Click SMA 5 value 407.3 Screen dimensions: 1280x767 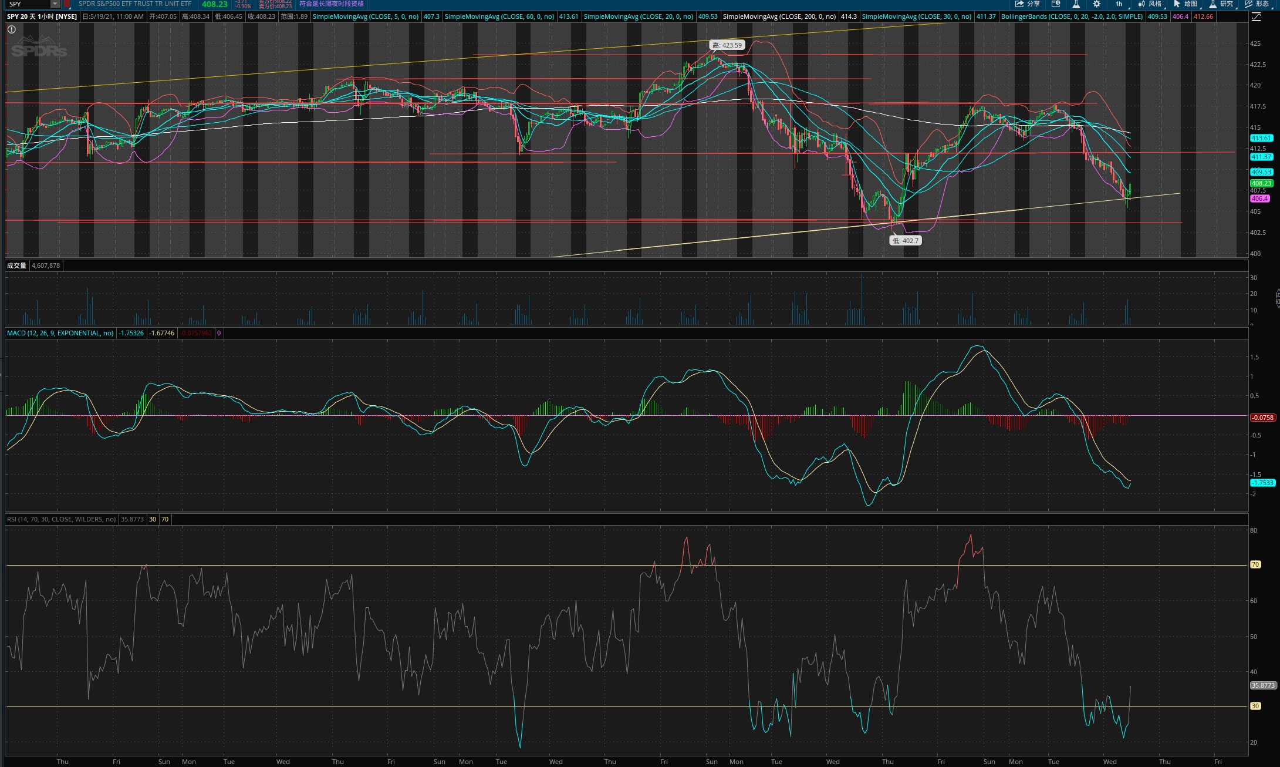pos(431,16)
